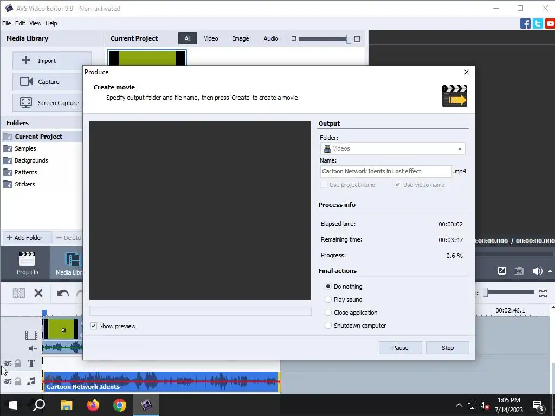Click the external preview window icon
This screenshot has height=416, width=555.
(502, 271)
